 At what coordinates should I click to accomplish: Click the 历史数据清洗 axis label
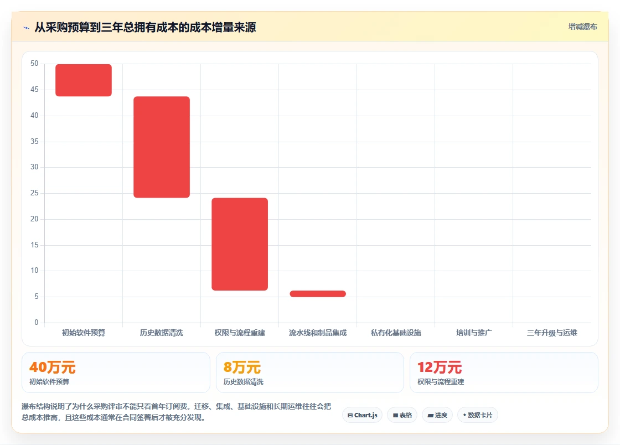[162, 333]
